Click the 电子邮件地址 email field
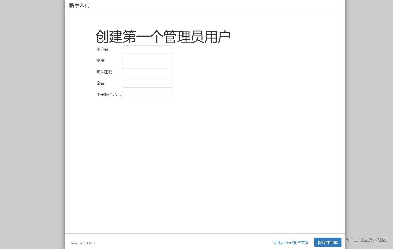This screenshot has width=393, height=249. click(147, 95)
